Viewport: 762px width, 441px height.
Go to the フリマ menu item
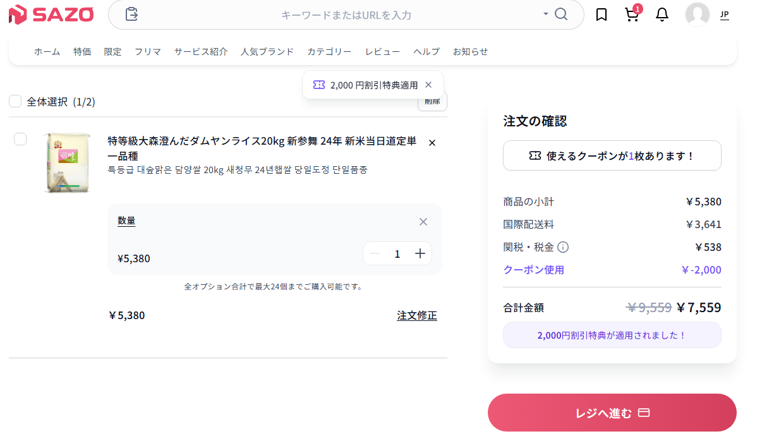click(x=147, y=52)
